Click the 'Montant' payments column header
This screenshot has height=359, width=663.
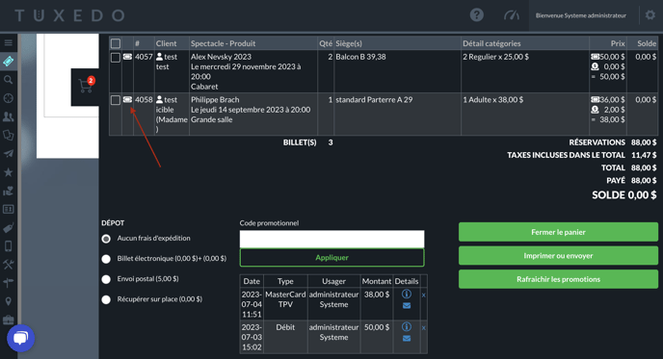[x=377, y=281]
